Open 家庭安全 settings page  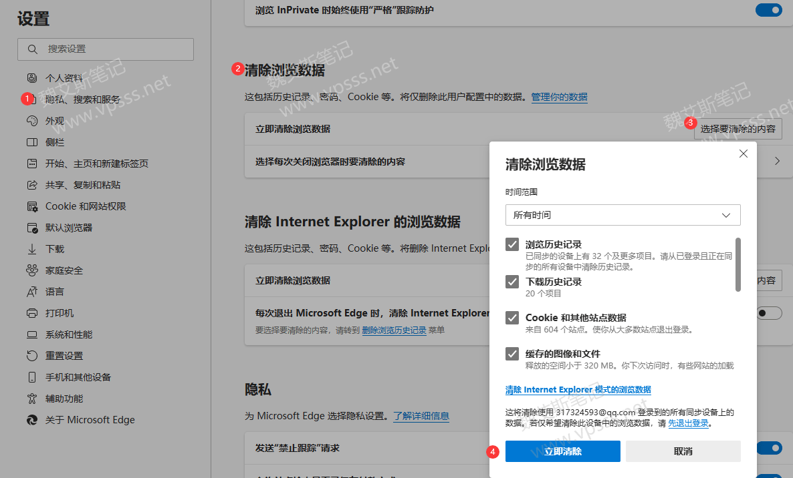[64, 270]
